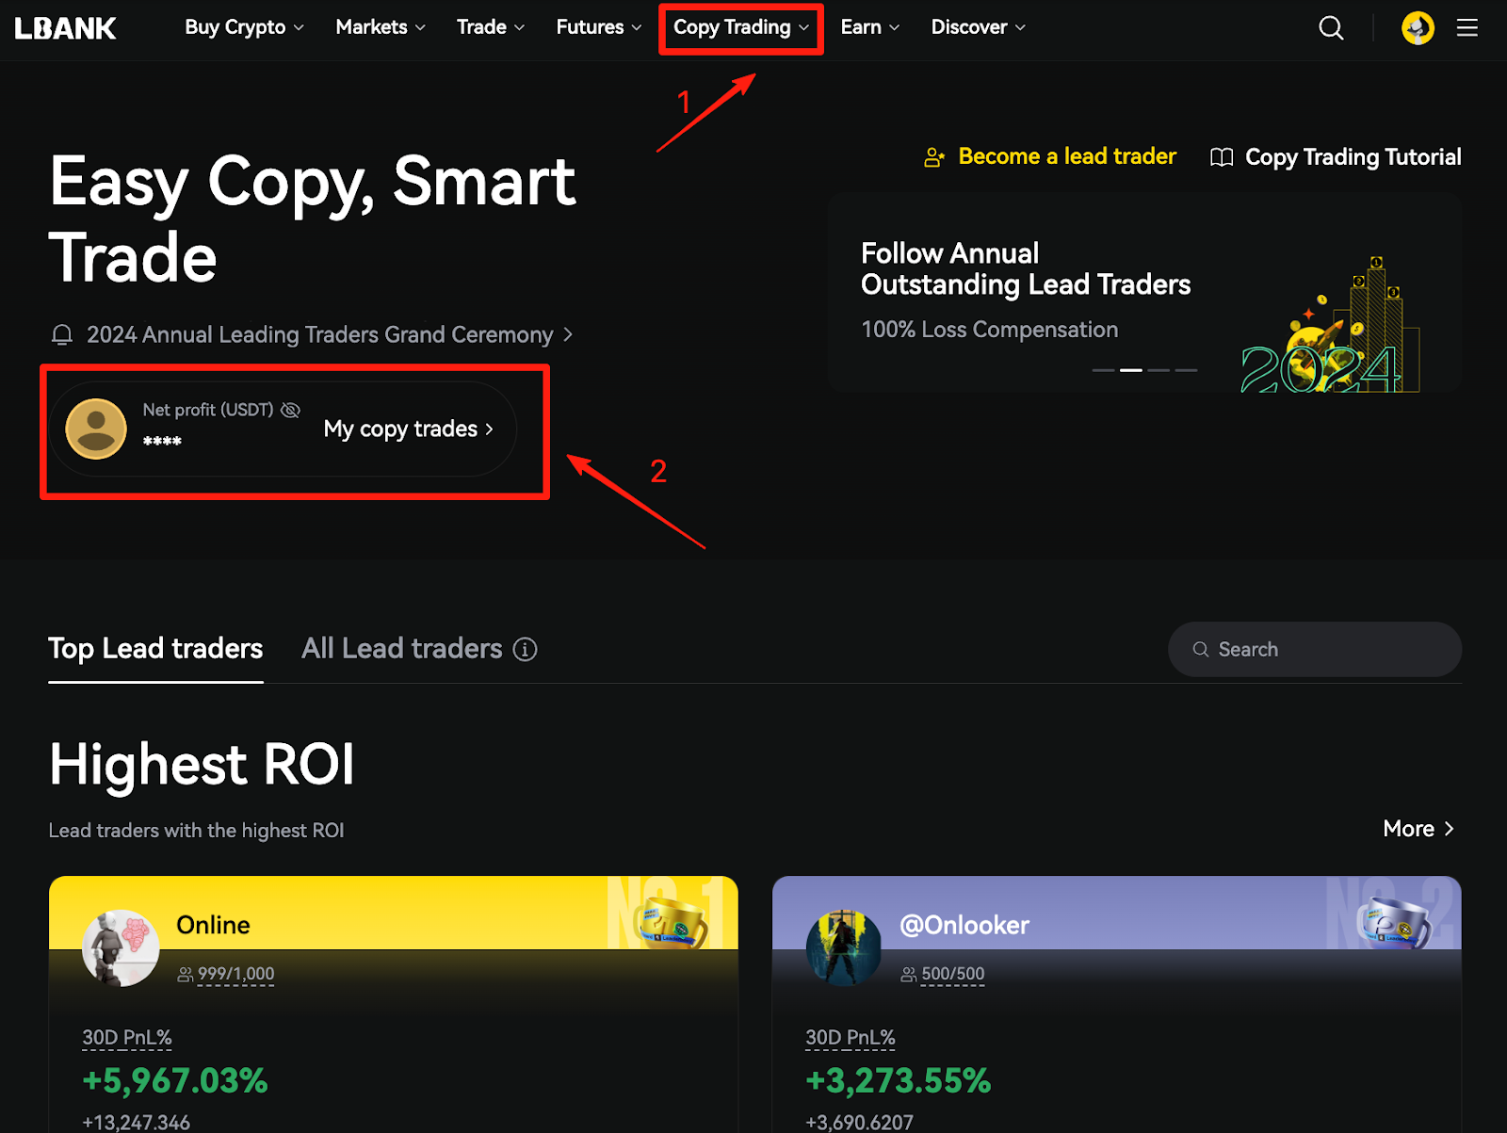This screenshot has width=1507, height=1133.
Task: Select the second banner carousel indicator
Action: pos(1130,370)
